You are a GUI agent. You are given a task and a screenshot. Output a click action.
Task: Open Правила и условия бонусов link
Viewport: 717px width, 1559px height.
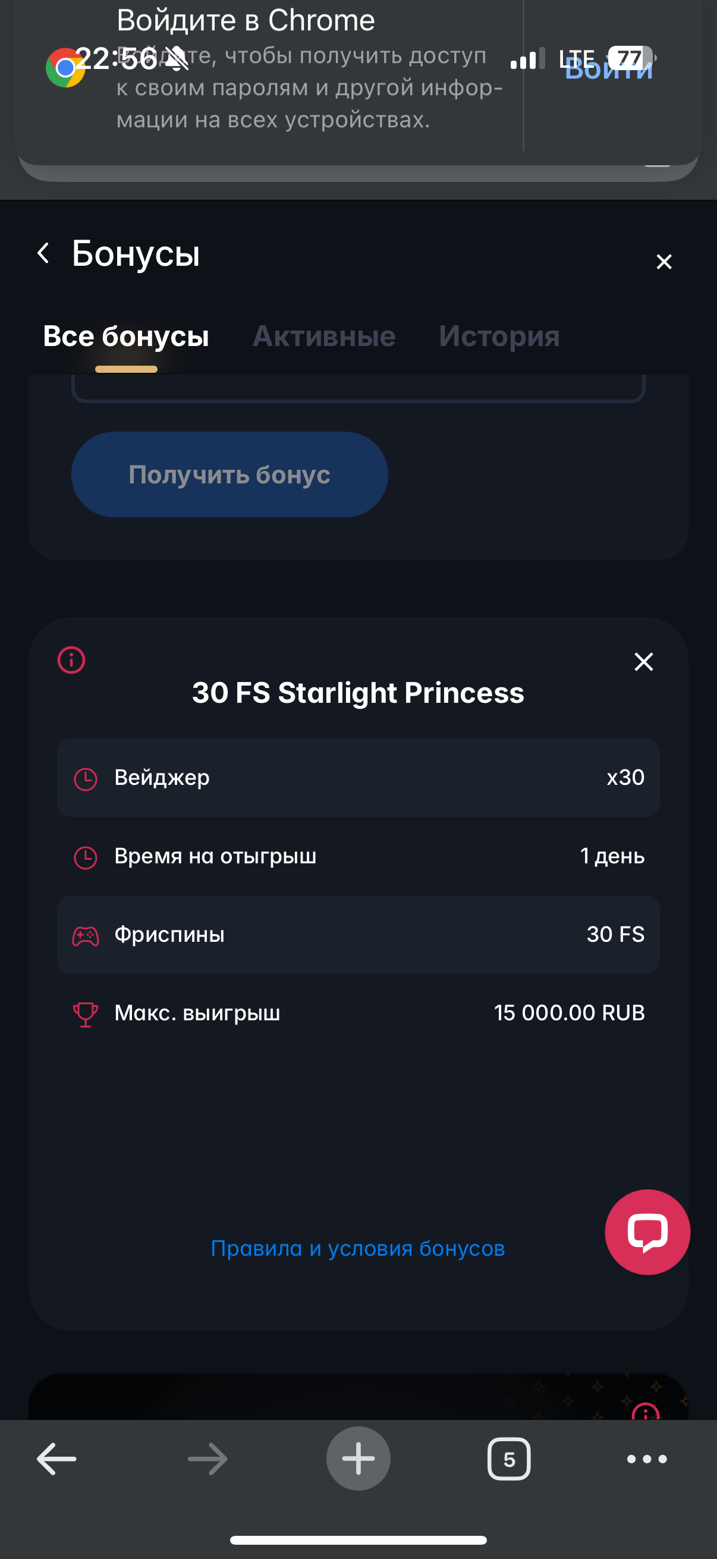[357, 1248]
